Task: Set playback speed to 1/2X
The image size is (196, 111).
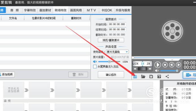Action: [136, 64]
